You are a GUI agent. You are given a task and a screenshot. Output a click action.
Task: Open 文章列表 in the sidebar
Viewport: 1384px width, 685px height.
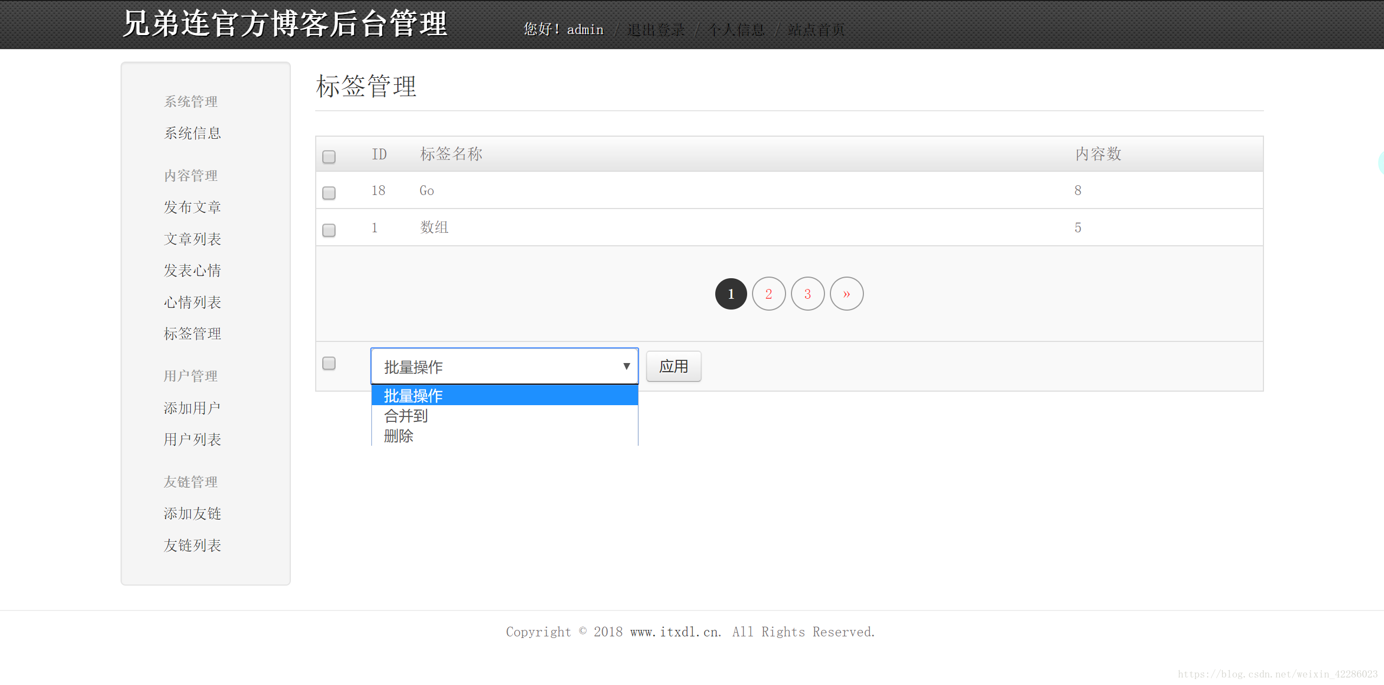192,239
